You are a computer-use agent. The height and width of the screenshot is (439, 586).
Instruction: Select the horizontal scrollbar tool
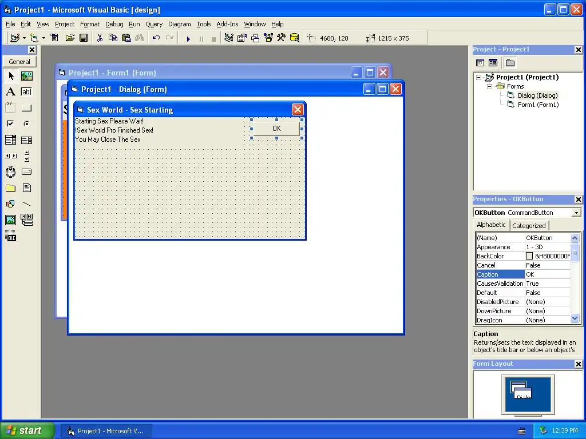(11, 156)
